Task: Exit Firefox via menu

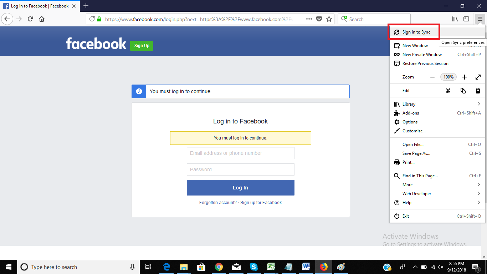Action: pyautogui.click(x=438, y=216)
